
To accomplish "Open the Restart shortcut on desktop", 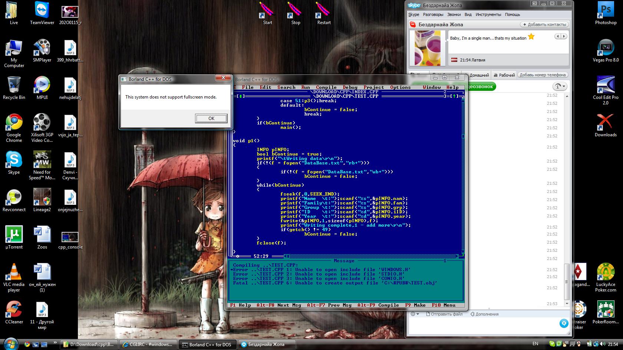I will (324, 13).
